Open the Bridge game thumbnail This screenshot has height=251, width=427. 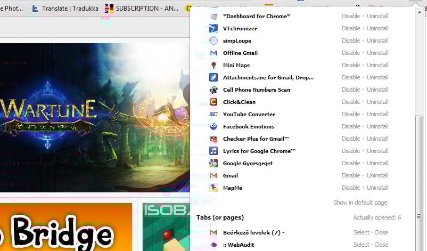point(66,227)
